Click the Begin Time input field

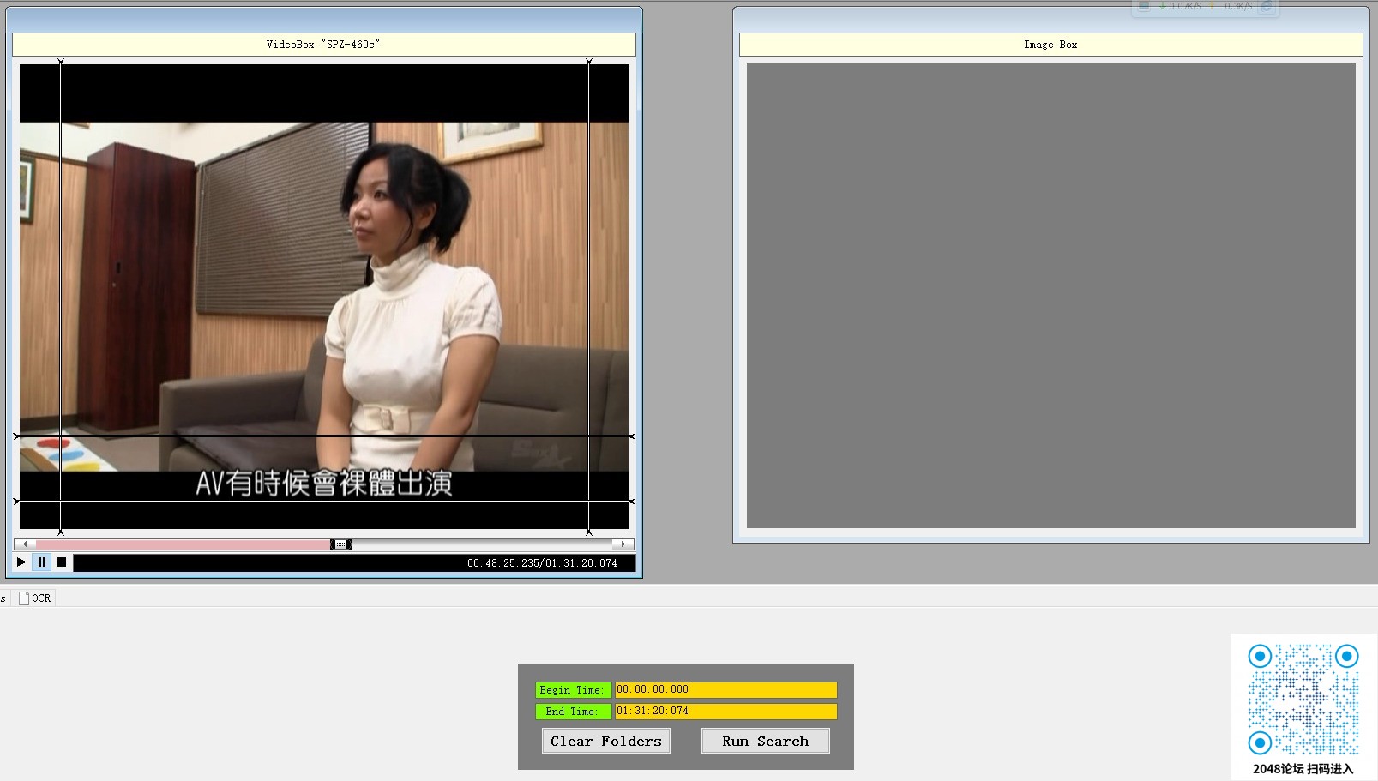[x=725, y=689]
